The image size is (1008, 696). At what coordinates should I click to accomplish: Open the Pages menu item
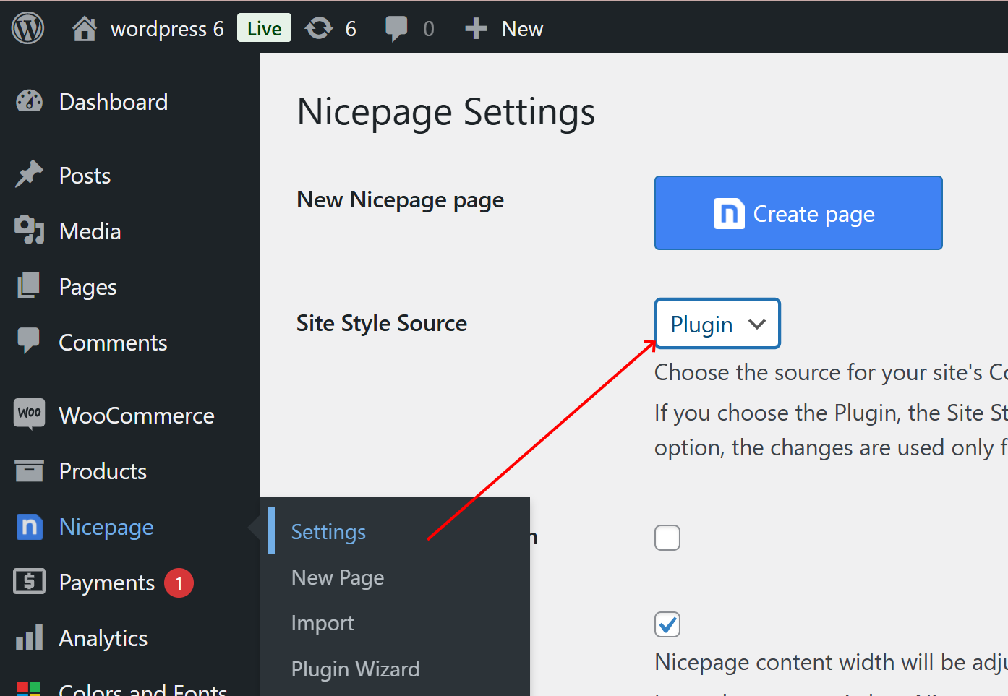click(x=87, y=288)
